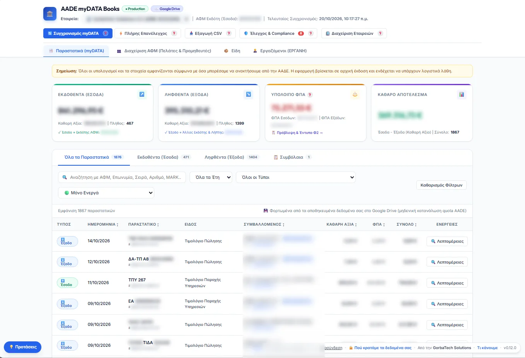Open the Μόνο Ενεργά status dropdown
The width and height of the screenshot is (525, 358).
(106, 193)
